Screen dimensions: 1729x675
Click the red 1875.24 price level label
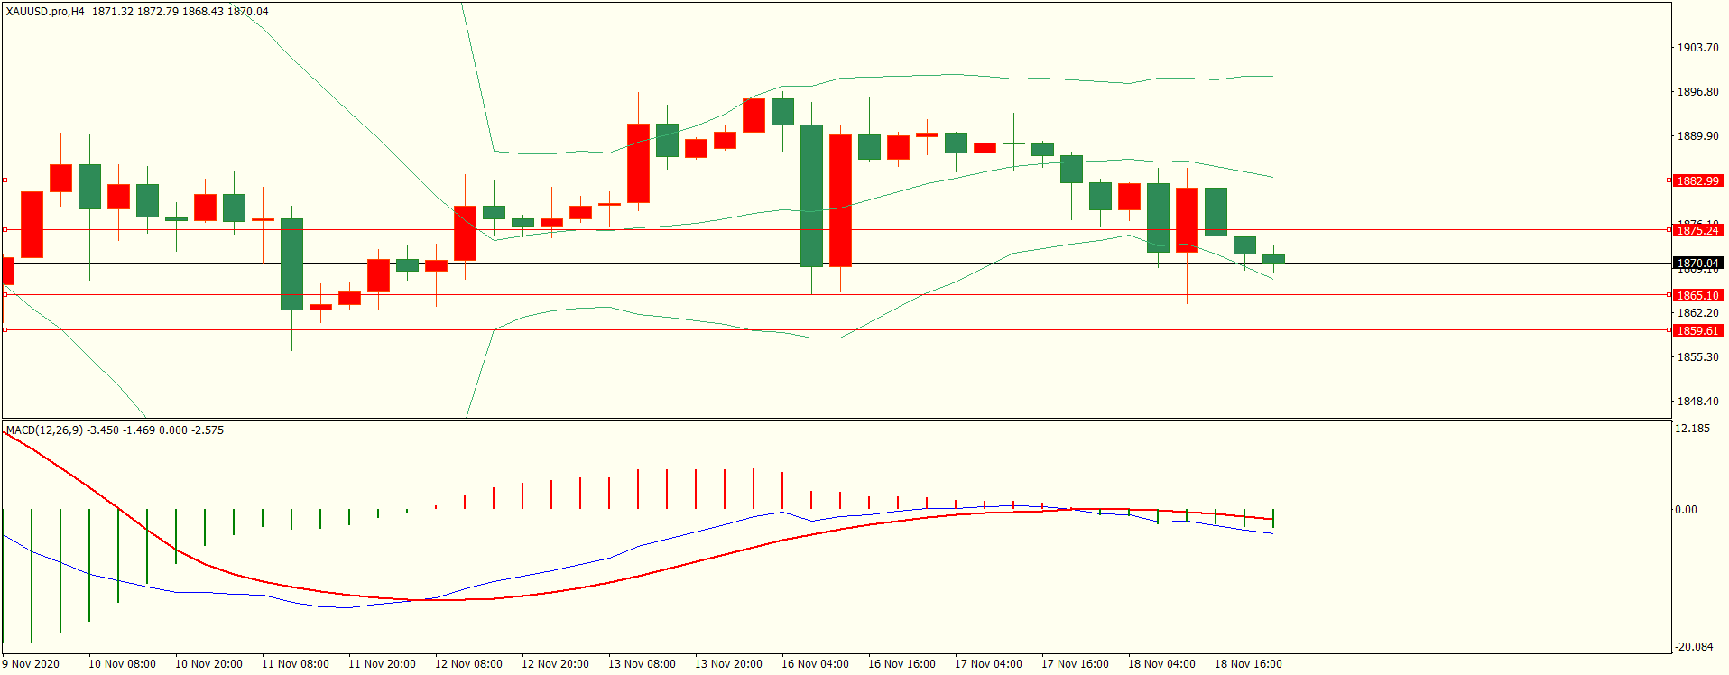pyautogui.click(x=1697, y=230)
